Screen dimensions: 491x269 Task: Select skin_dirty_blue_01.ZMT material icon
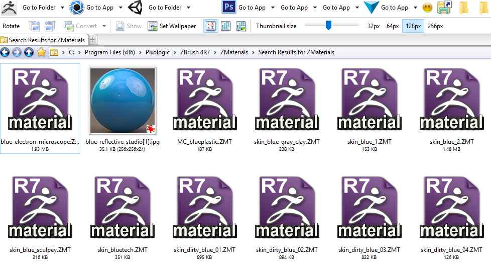(x=204, y=207)
